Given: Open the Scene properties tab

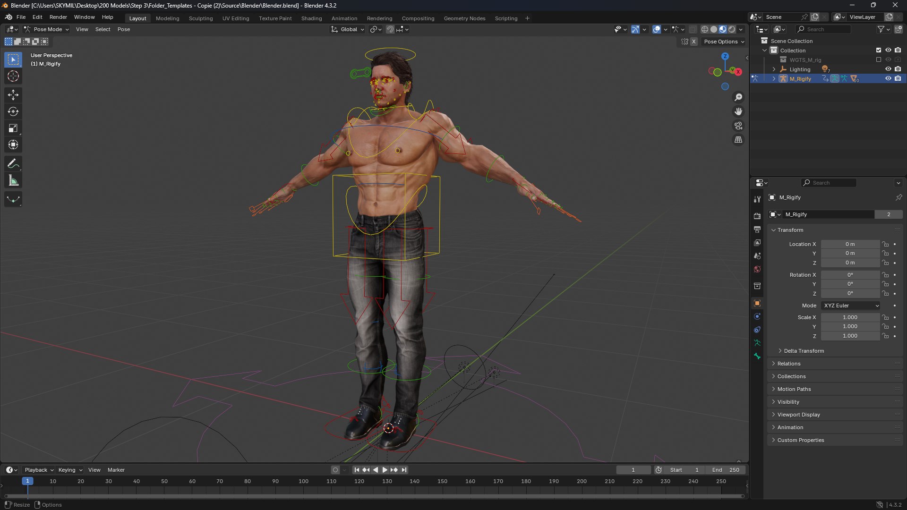Looking at the screenshot, I should click(757, 255).
